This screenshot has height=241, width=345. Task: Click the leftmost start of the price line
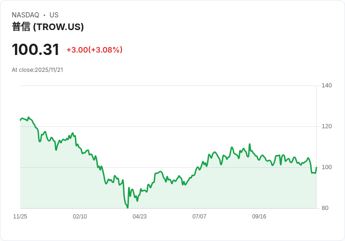(20, 120)
